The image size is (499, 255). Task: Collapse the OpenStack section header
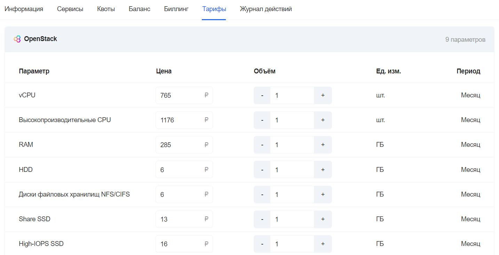click(249, 39)
